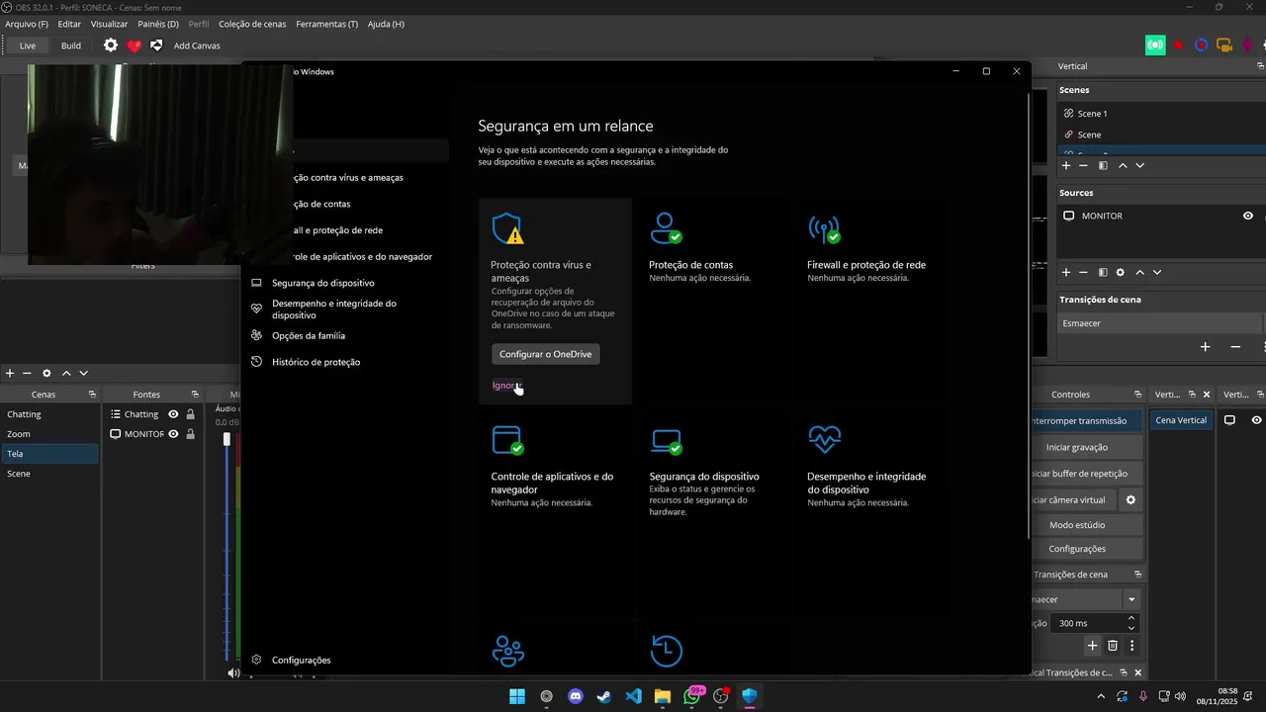Remove transition in Vertical Transições de cena
The image size is (1266, 712).
pos(1235,347)
